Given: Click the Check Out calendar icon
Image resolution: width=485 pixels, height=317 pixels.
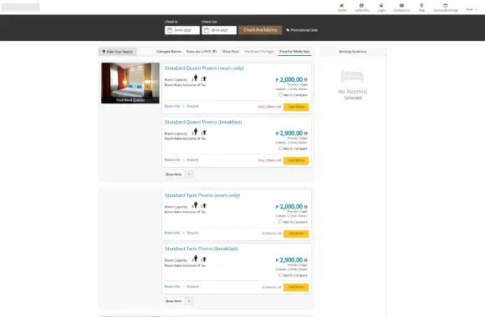Looking at the screenshot, I should click(x=207, y=30).
